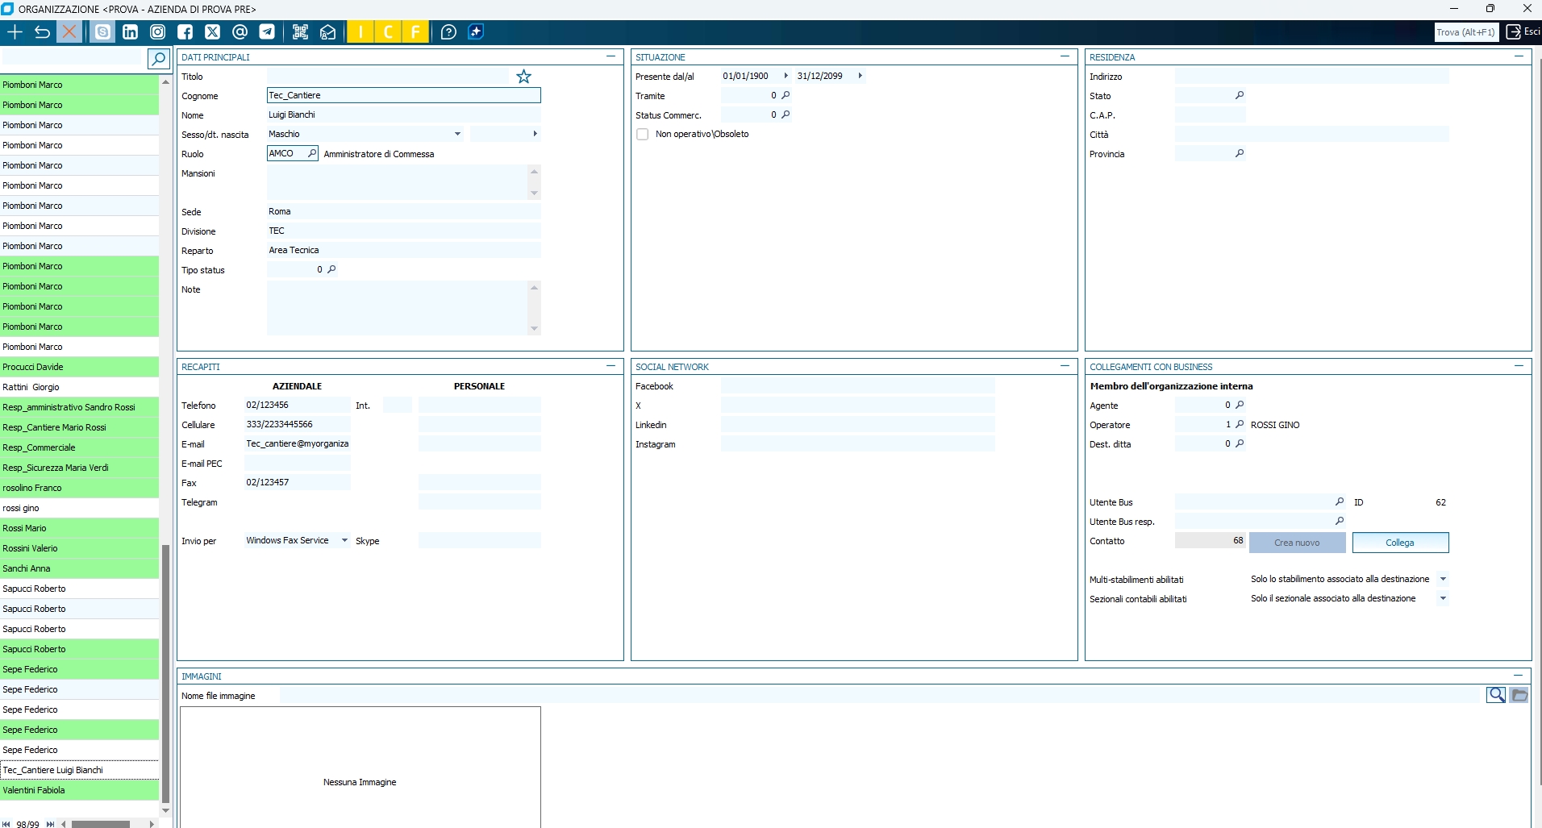Click the undo arrow icon
Screen dimensions: 1542x828
42,32
